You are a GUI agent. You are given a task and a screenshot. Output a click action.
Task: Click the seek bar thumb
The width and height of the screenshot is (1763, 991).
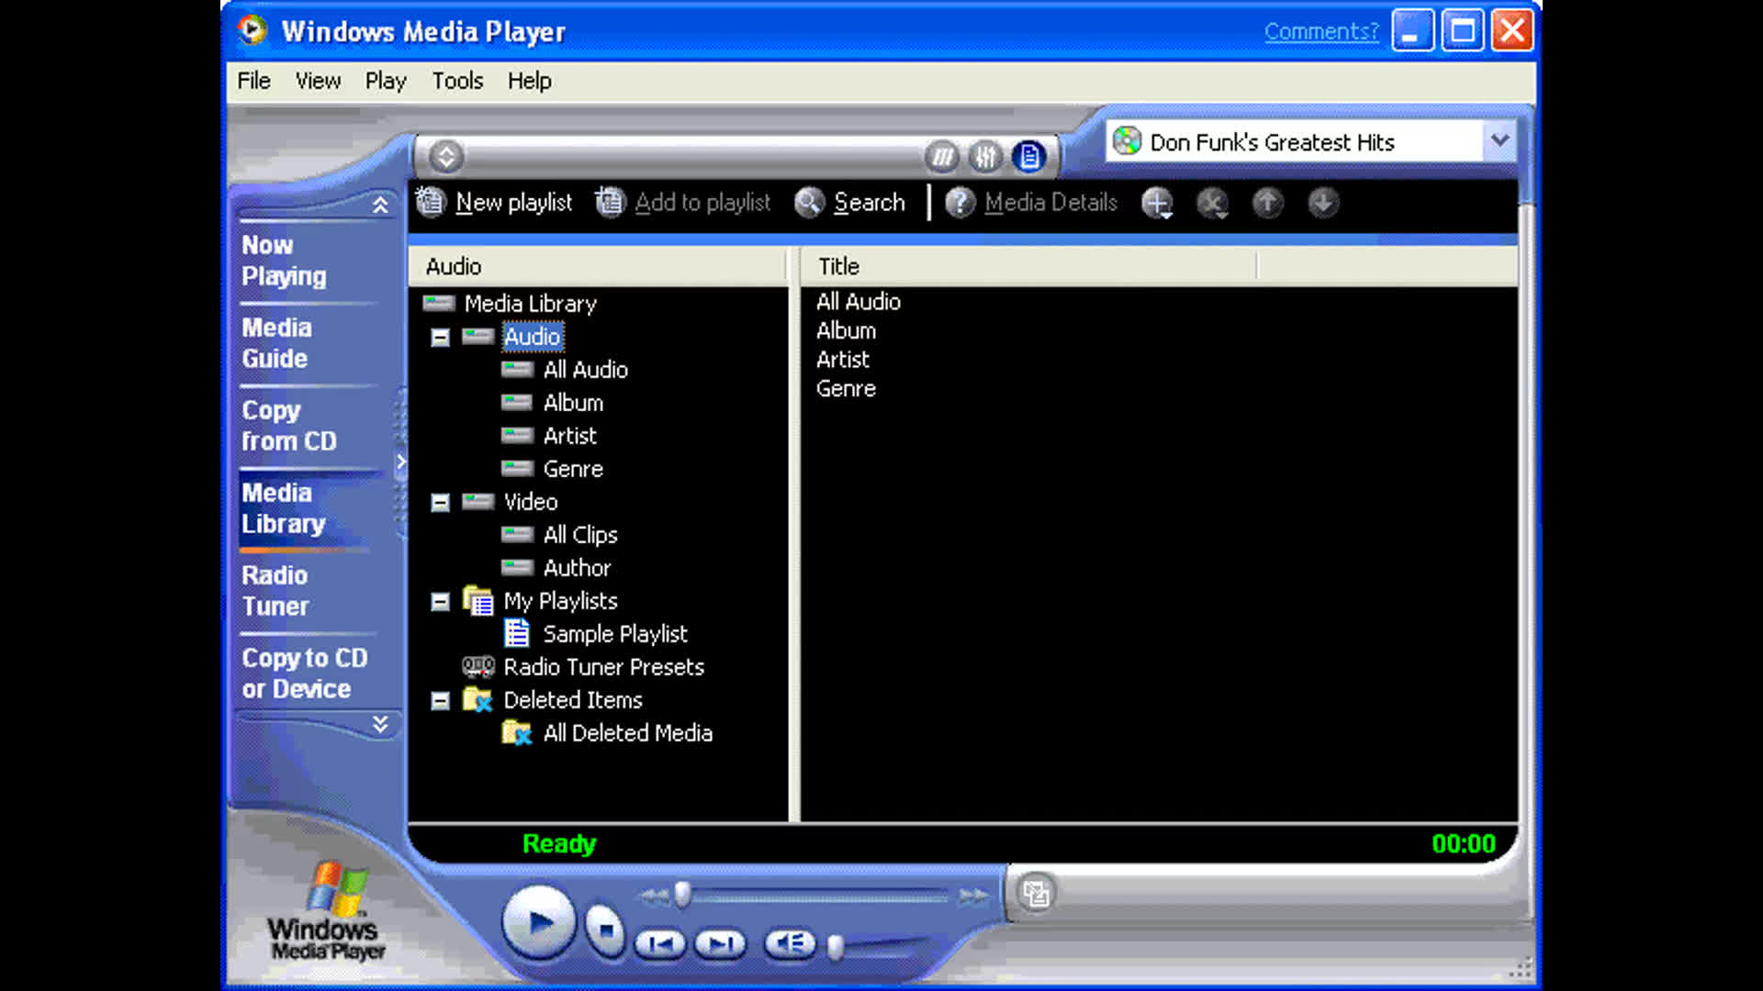(x=682, y=894)
